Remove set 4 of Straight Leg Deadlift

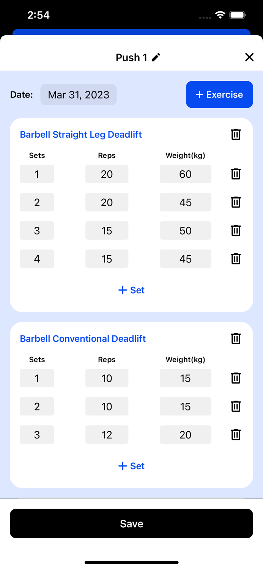point(236,259)
